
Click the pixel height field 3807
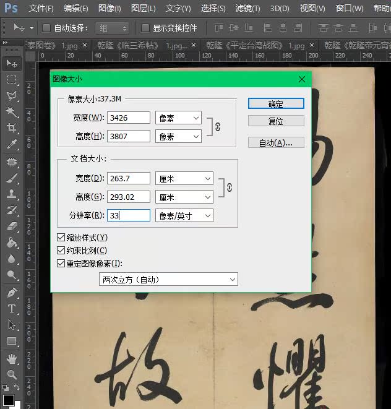pos(129,136)
